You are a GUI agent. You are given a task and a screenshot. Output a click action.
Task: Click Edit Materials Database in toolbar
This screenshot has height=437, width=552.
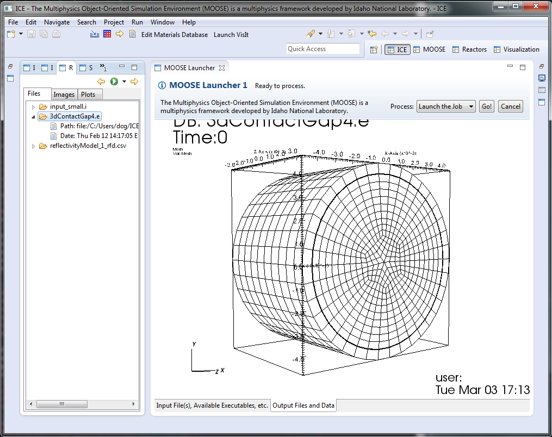[x=174, y=34]
